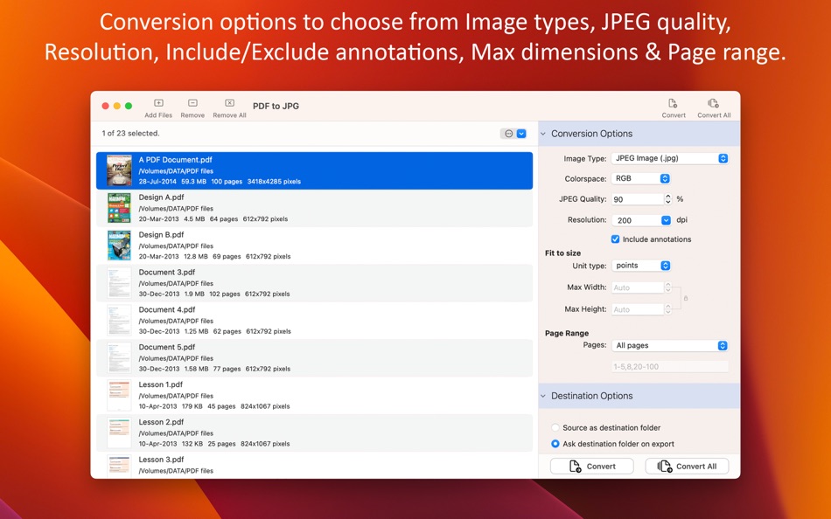Click the custom page range field 1-5,8,20-100
Image resolution: width=831 pixels, height=519 pixels.
tap(670, 366)
